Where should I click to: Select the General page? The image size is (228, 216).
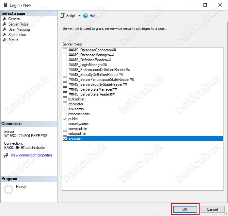[14, 19]
